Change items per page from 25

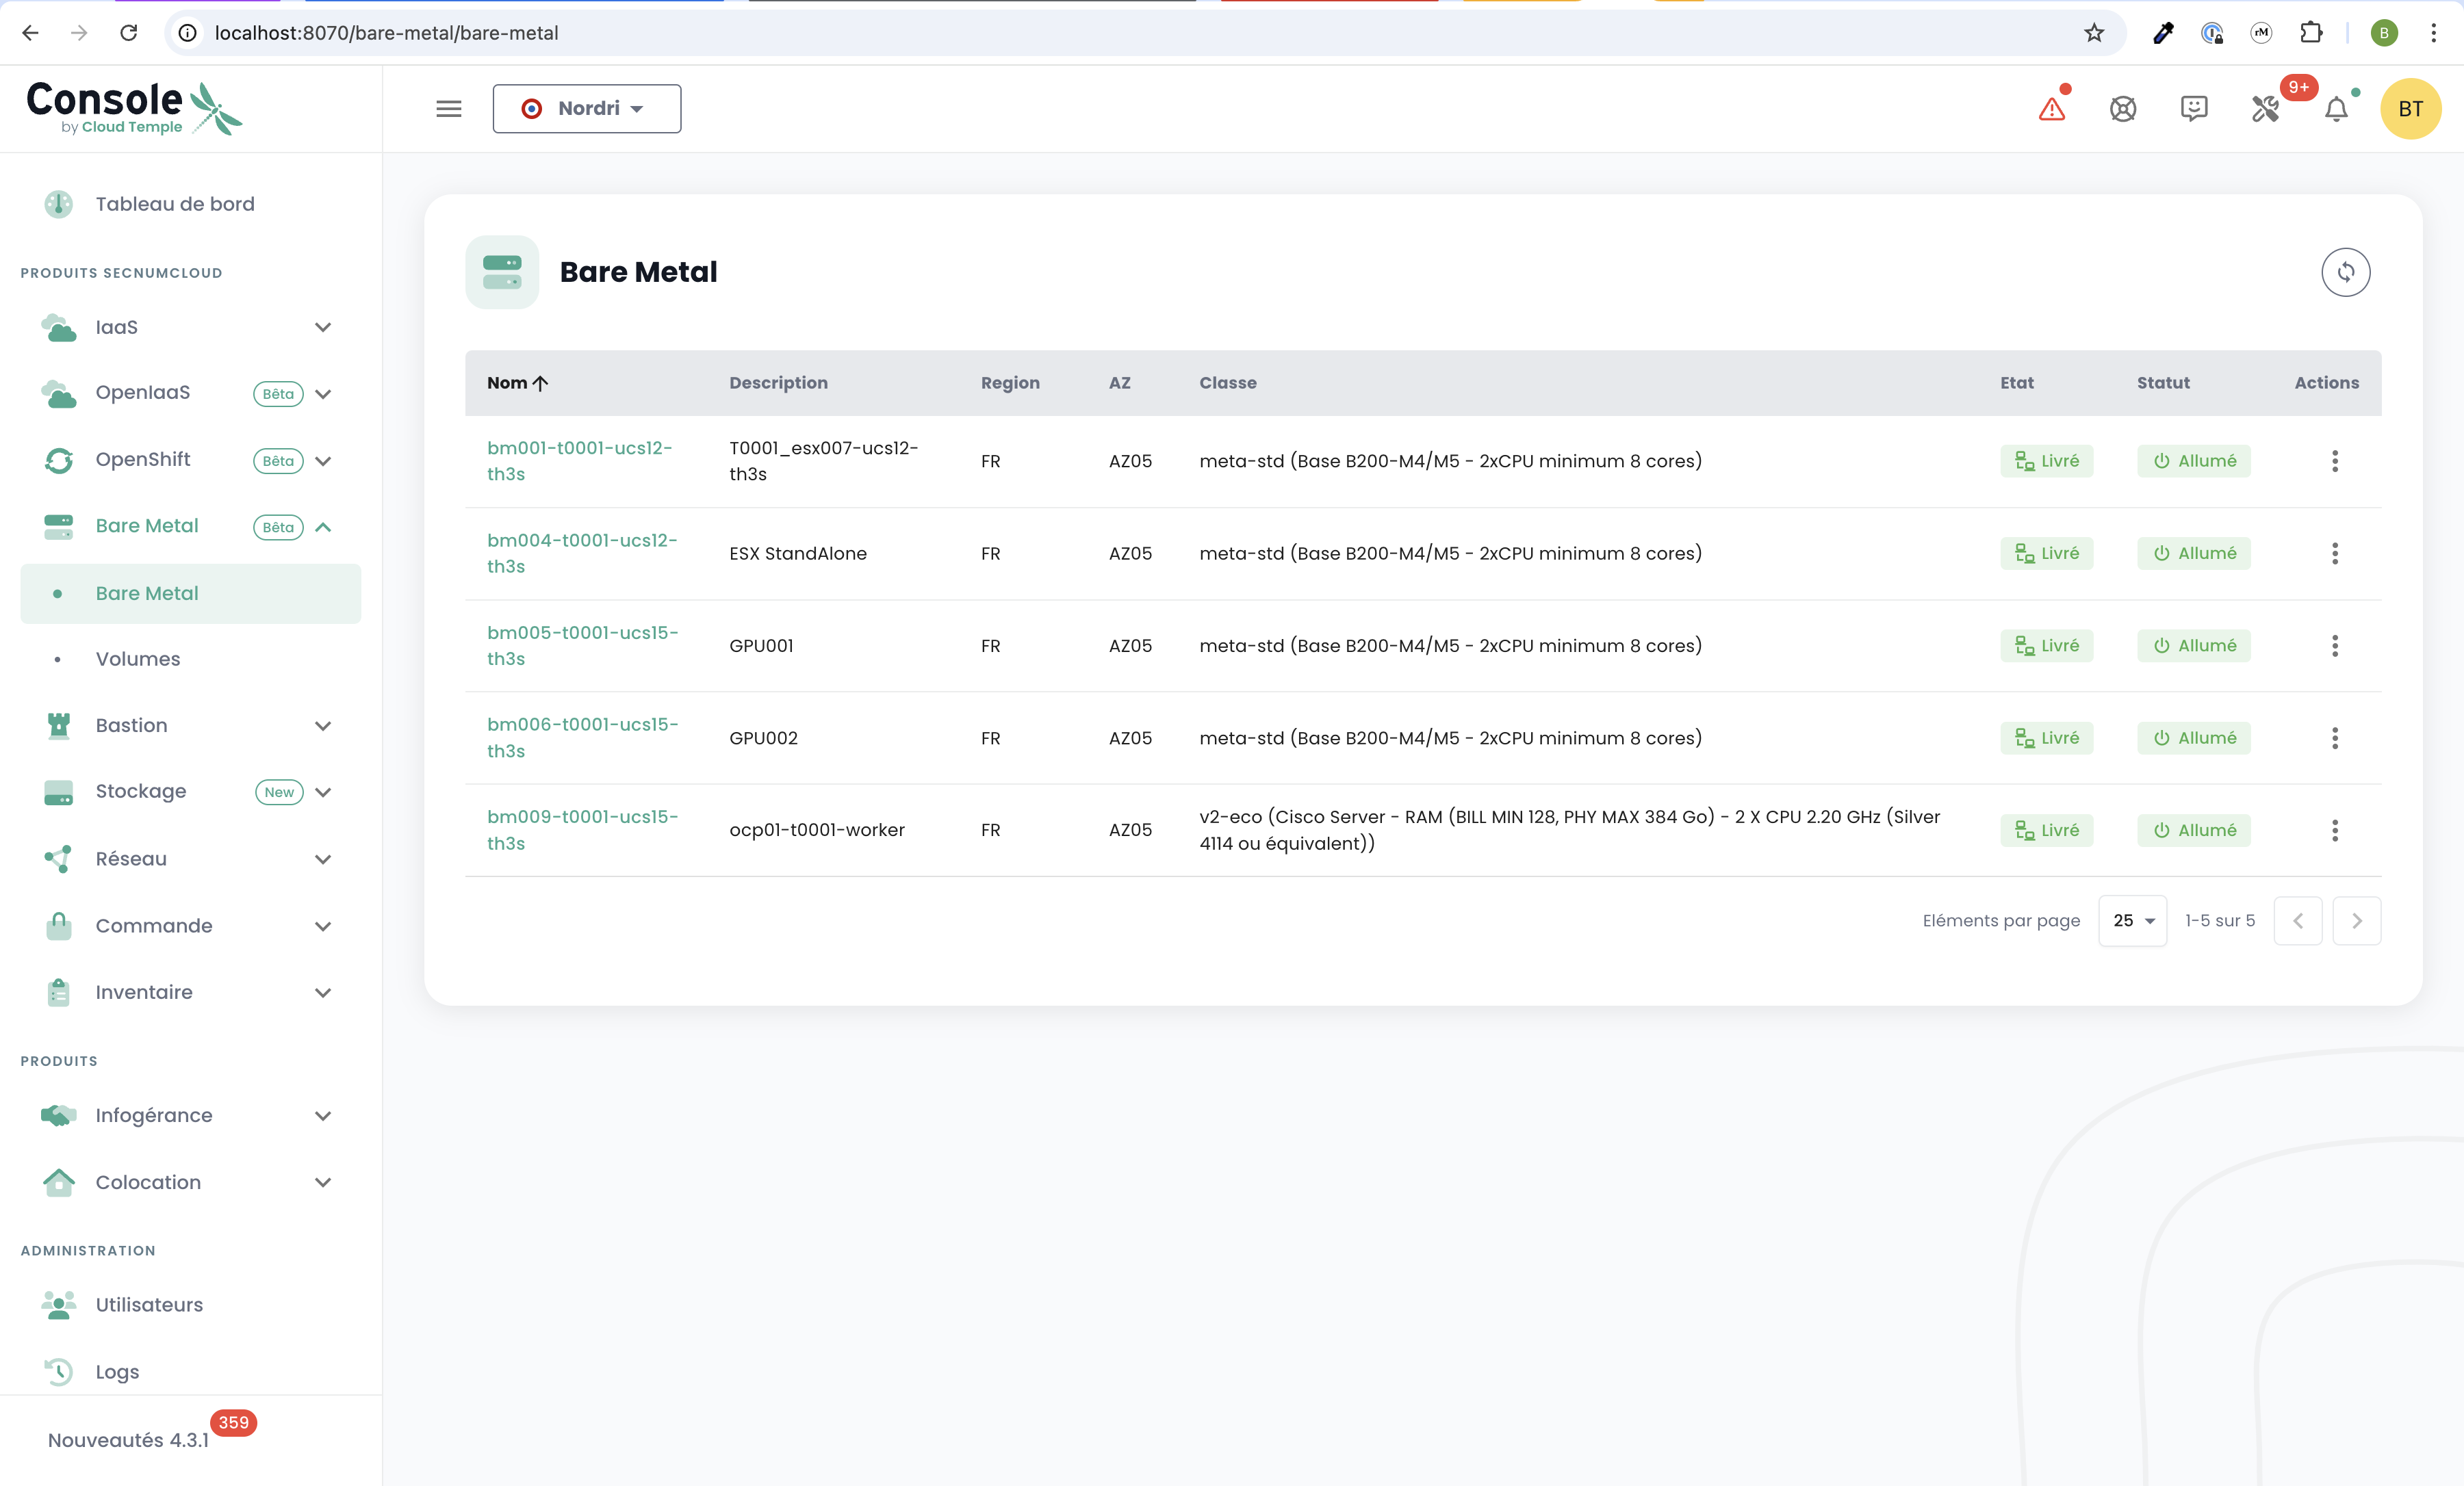2132,920
